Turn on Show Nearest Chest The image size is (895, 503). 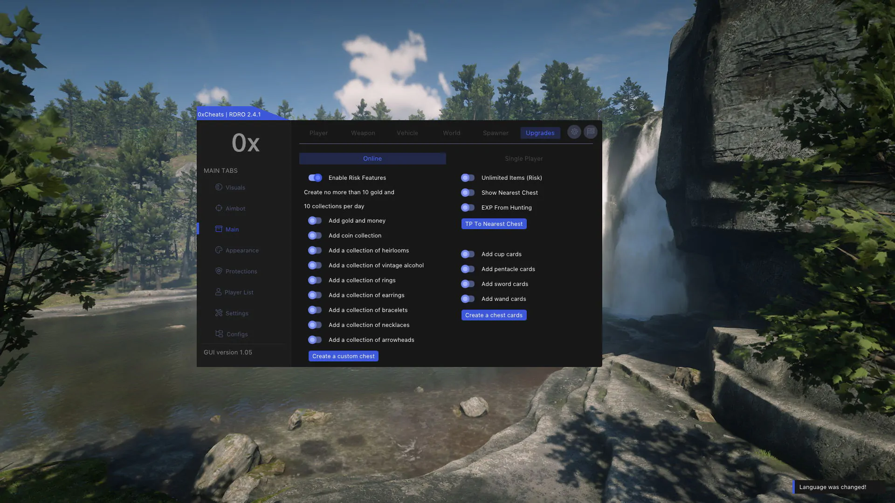pyautogui.click(x=468, y=193)
